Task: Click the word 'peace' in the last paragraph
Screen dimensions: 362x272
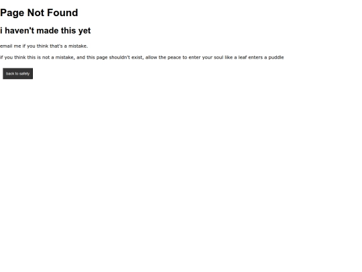Action: [x=174, y=58]
